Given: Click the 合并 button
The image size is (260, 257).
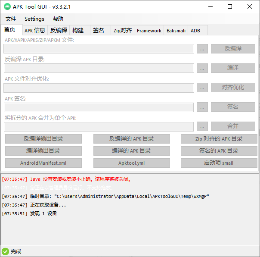Looking at the screenshot, I should 233,126.
